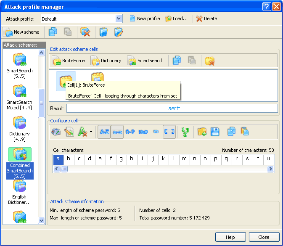Click the green 123 sort characters icon
Screen dimensions: 283x246
point(185,132)
